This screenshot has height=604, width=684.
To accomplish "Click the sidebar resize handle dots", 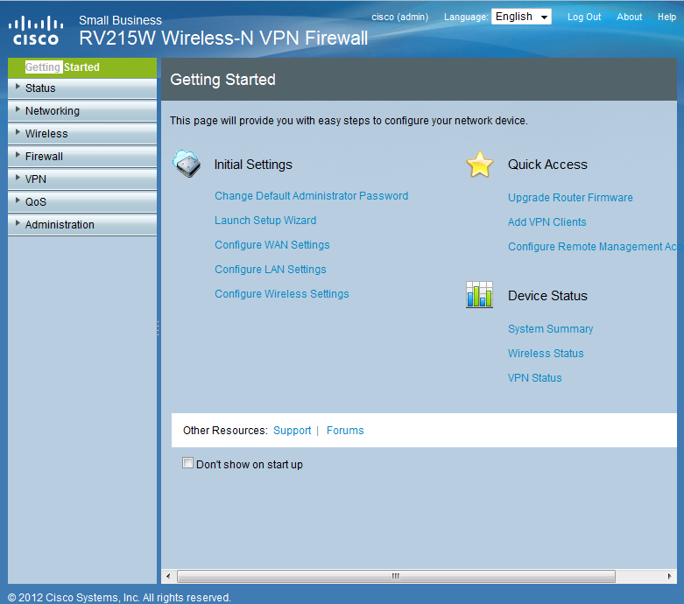I will pos(158,327).
